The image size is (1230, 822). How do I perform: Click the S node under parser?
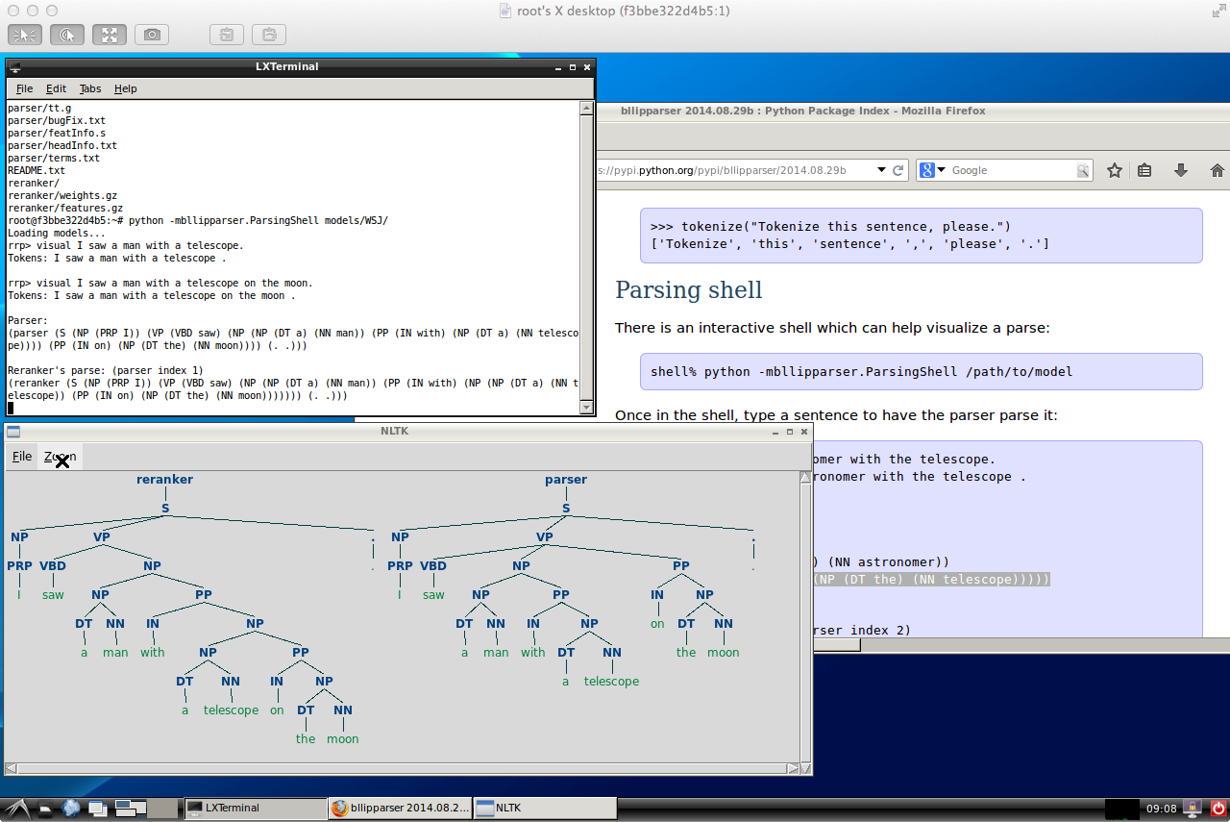pyautogui.click(x=565, y=508)
